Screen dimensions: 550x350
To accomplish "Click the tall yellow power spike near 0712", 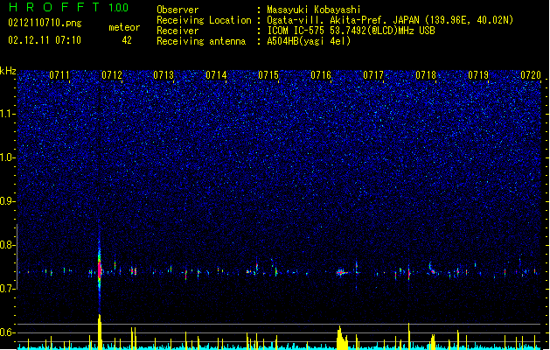I will point(100,332).
